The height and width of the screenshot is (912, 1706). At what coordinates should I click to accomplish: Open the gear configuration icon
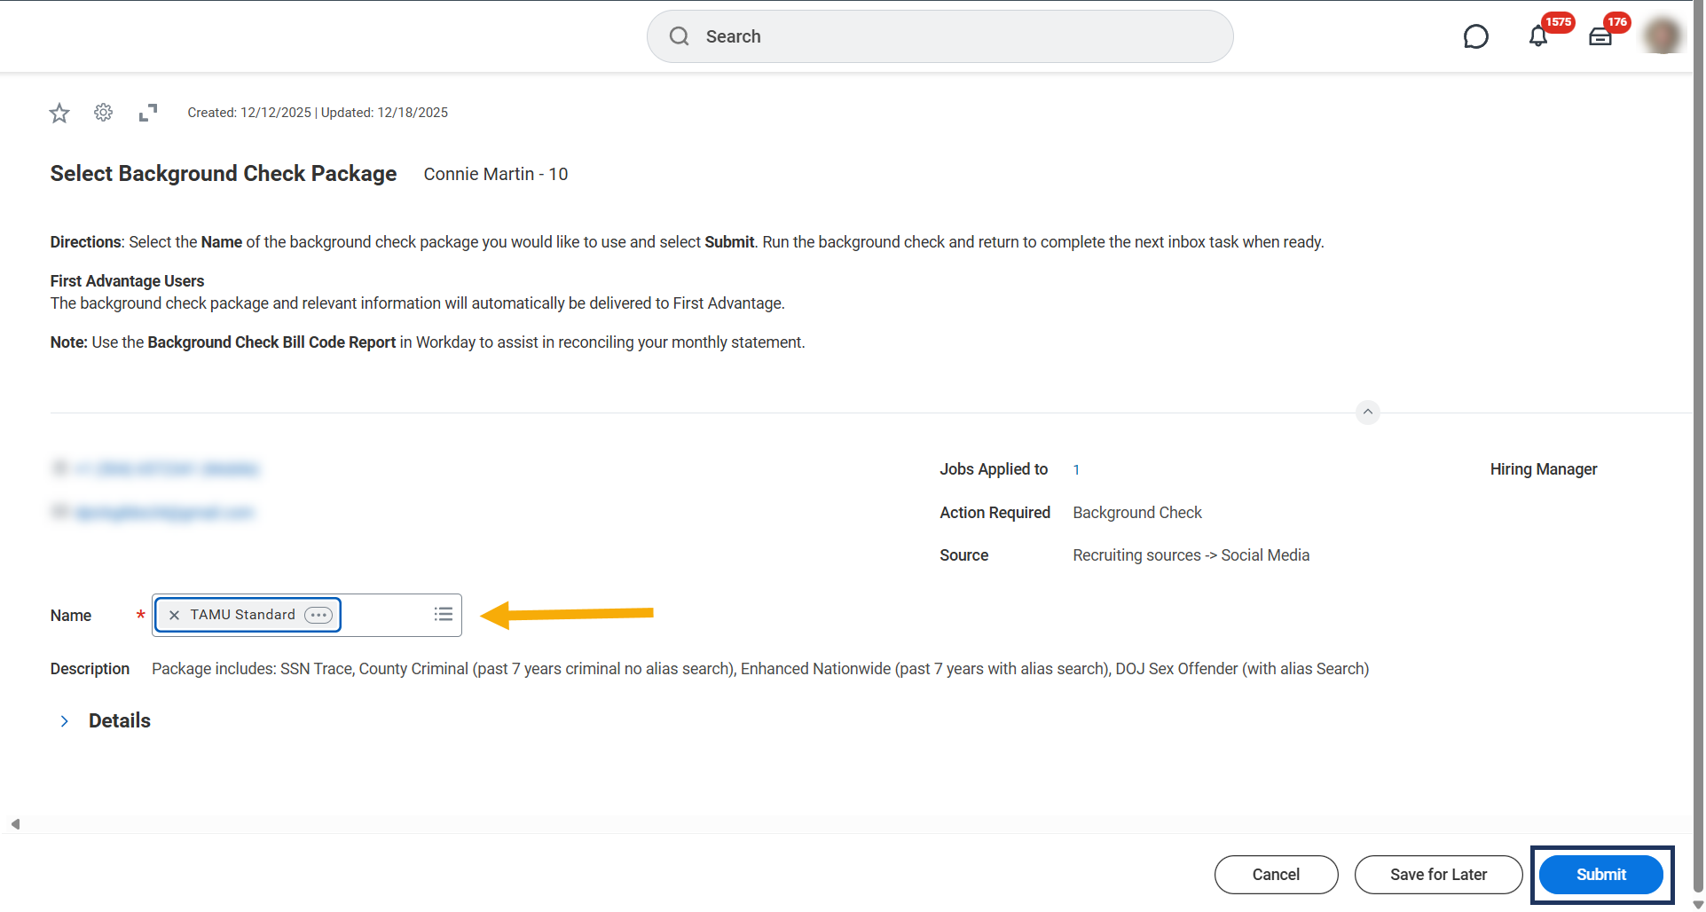tap(104, 113)
